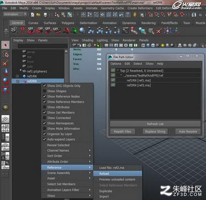Viewport: 206px width, 200px height.
Task: Activate the Paint selection tool
Action: pos(5,63)
